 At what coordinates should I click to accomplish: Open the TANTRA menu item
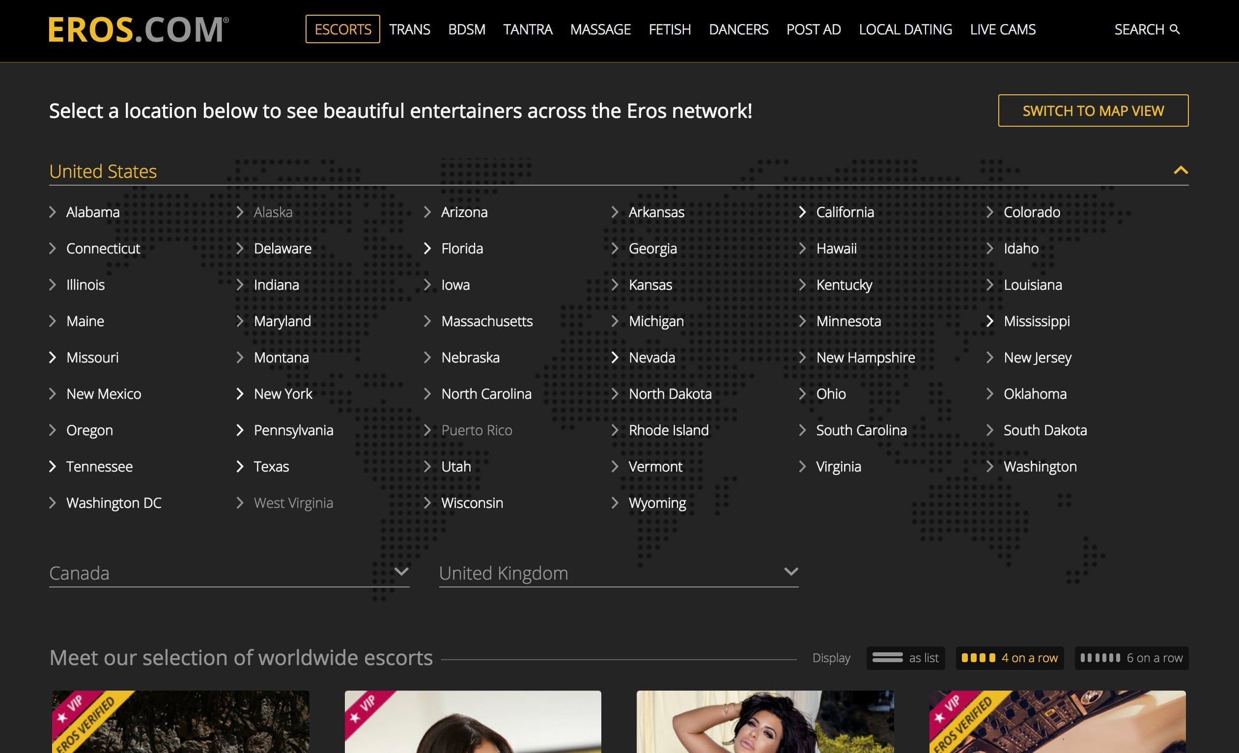[528, 29]
